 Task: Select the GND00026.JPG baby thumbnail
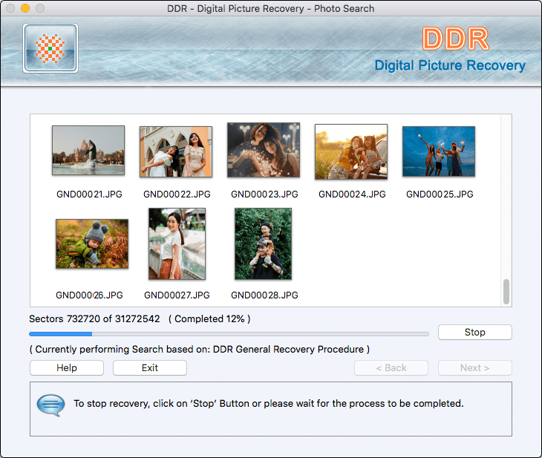[x=92, y=243]
